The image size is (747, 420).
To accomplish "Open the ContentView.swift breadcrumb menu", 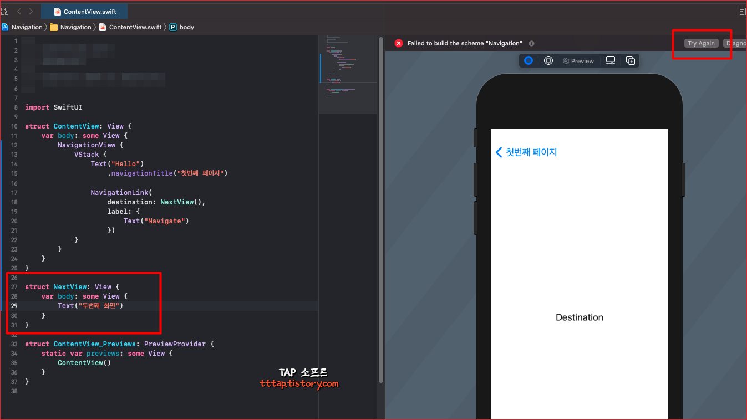I will pyautogui.click(x=130, y=27).
